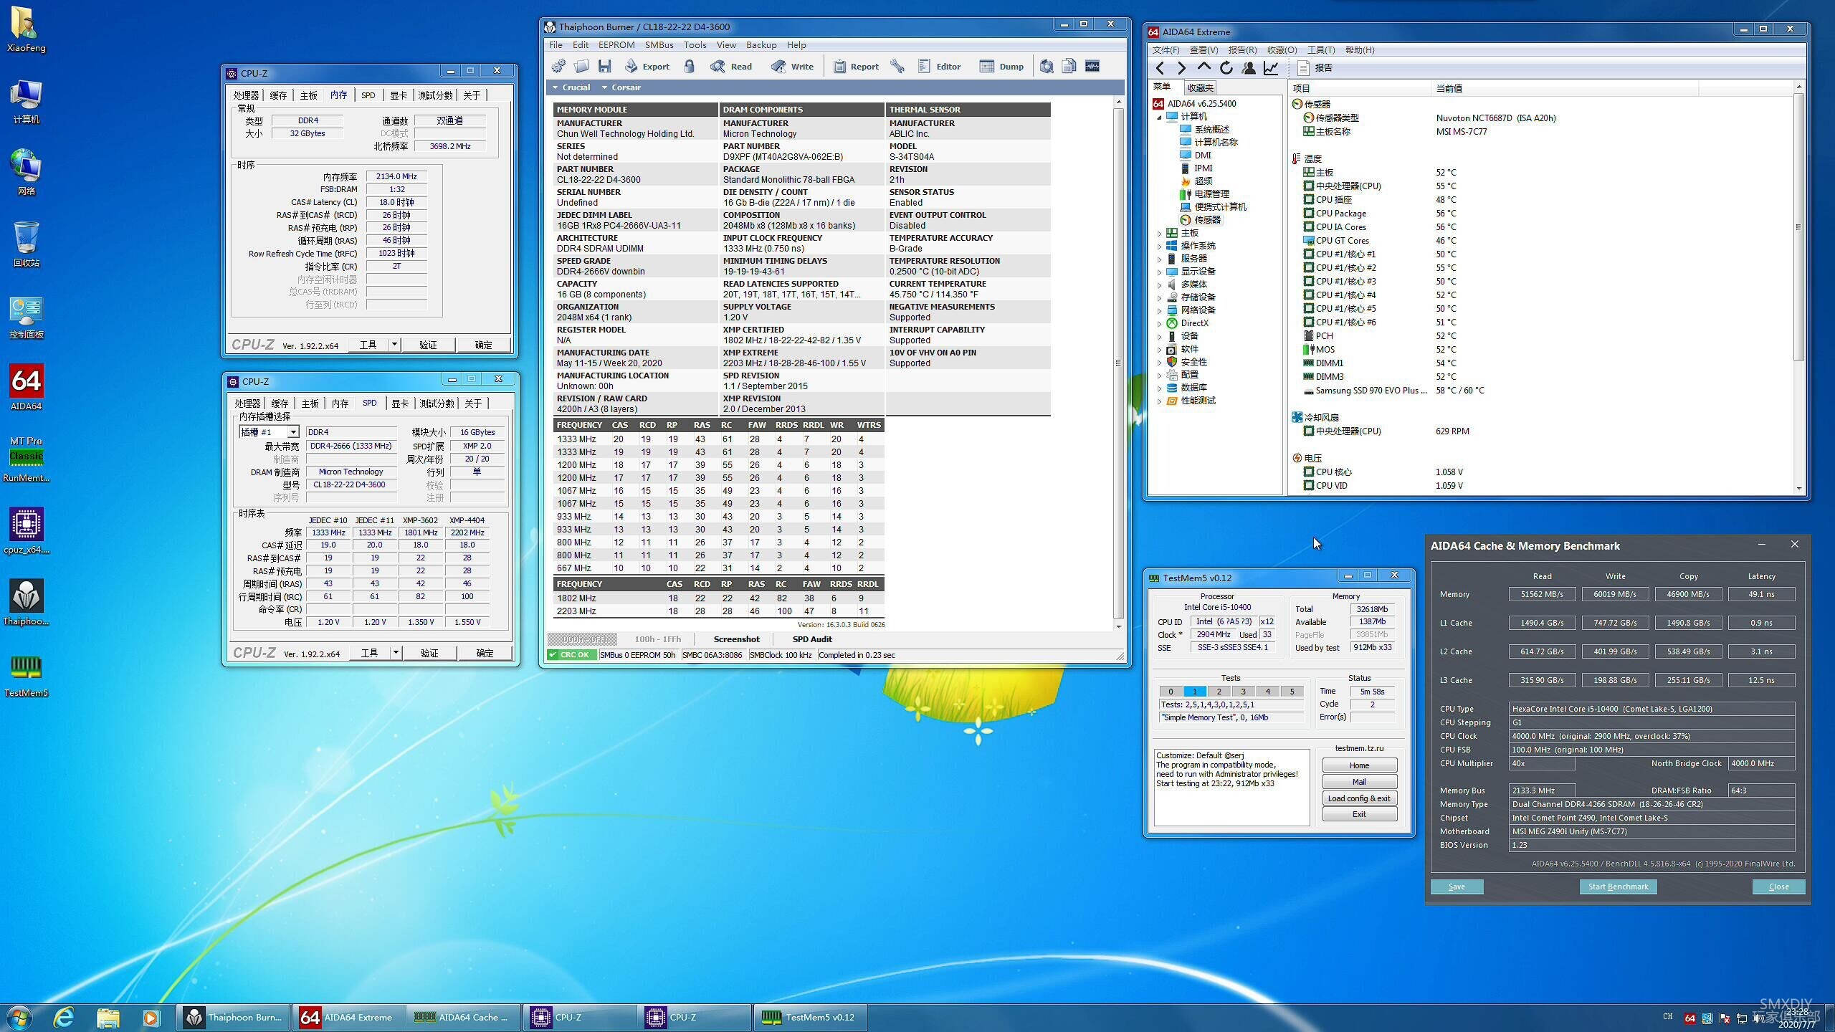
Task: Click the AIDA64 报告 report icon
Action: pos(1304,68)
